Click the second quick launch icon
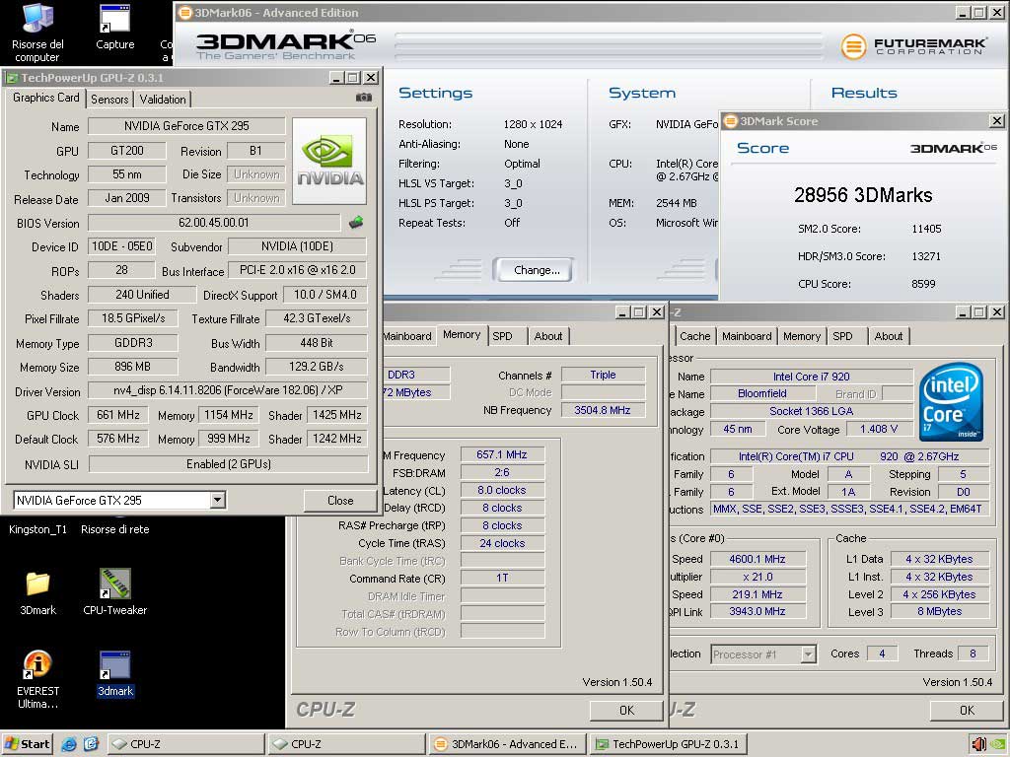1010x757 pixels. click(91, 744)
